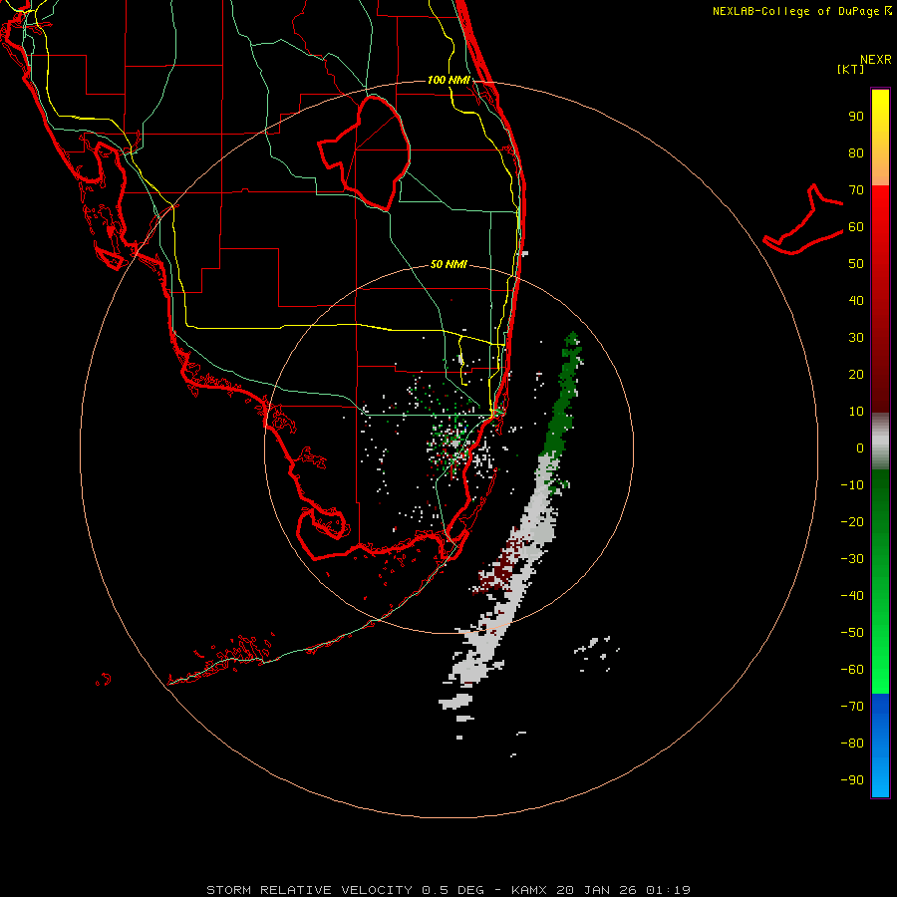This screenshot has height=897, width=897.
Task: Select the 80 value on the velocity scale
Action: [856, 153]
